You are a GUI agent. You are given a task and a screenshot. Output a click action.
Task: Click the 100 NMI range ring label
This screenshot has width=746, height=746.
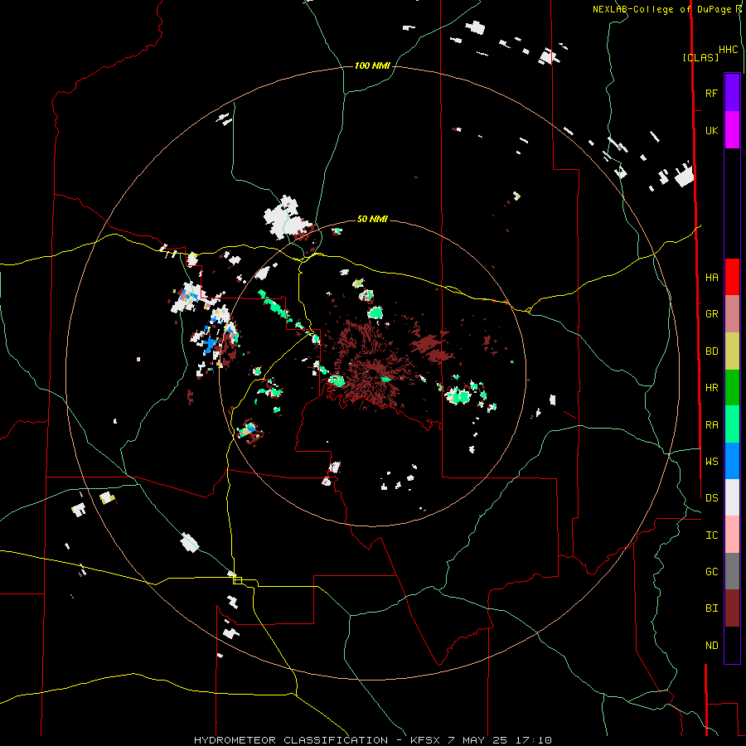click(372, 65)
